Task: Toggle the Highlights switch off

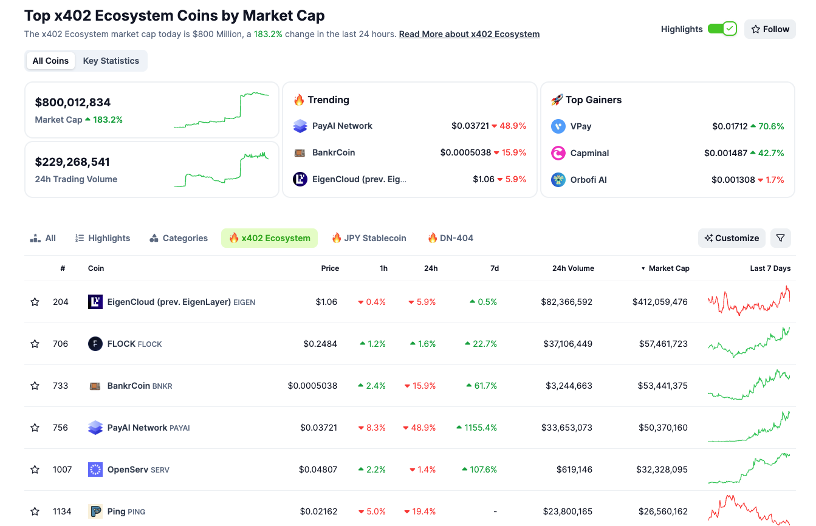Action: [x=722, y=29]
